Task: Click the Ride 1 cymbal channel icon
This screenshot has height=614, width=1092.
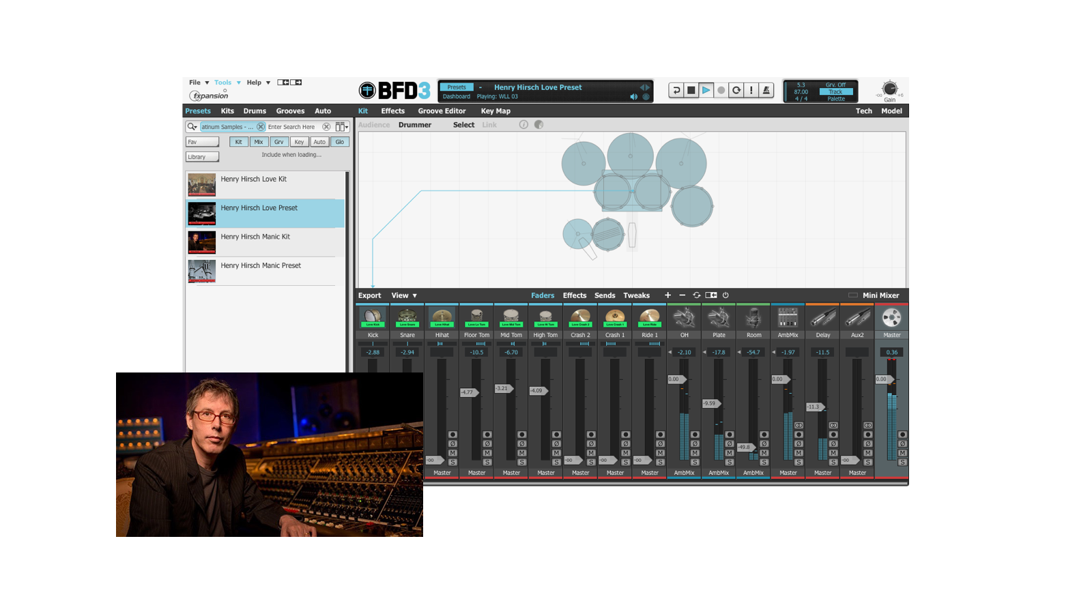Action: tap(650, 317)
